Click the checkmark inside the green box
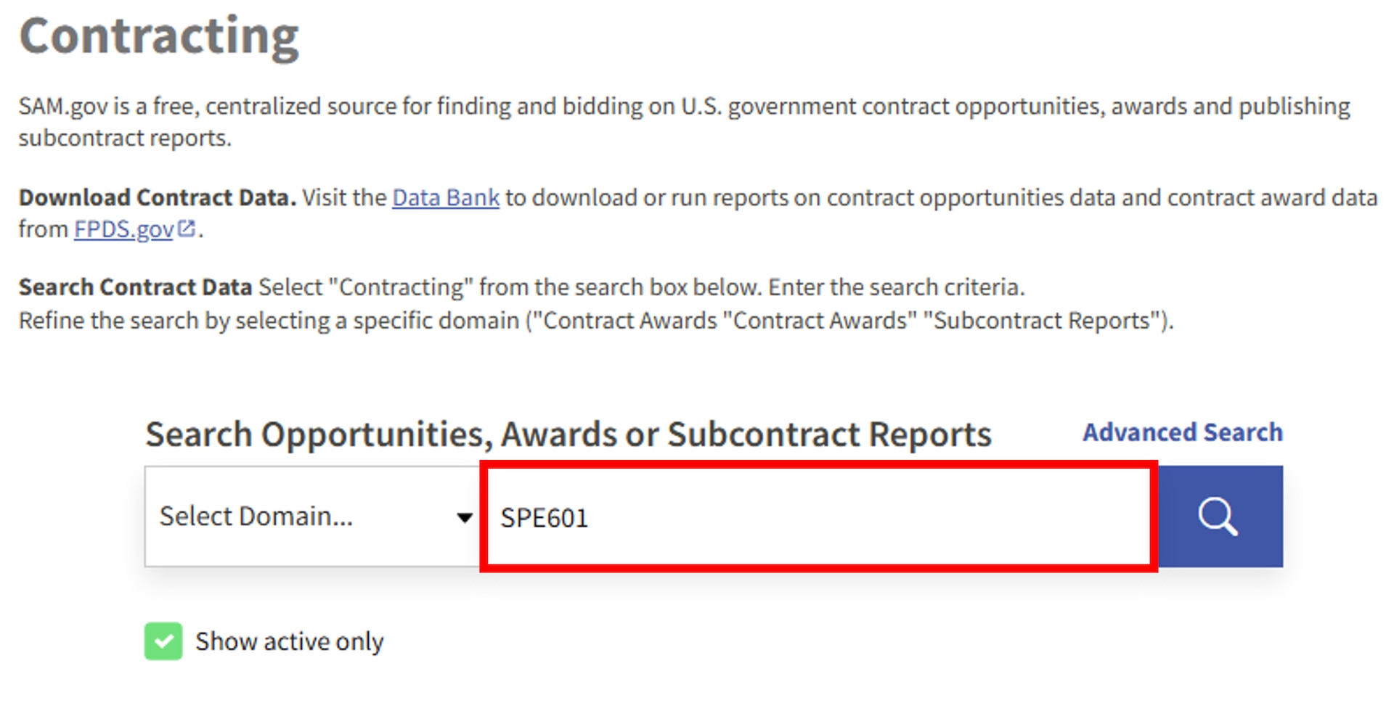 coord(163,641)
